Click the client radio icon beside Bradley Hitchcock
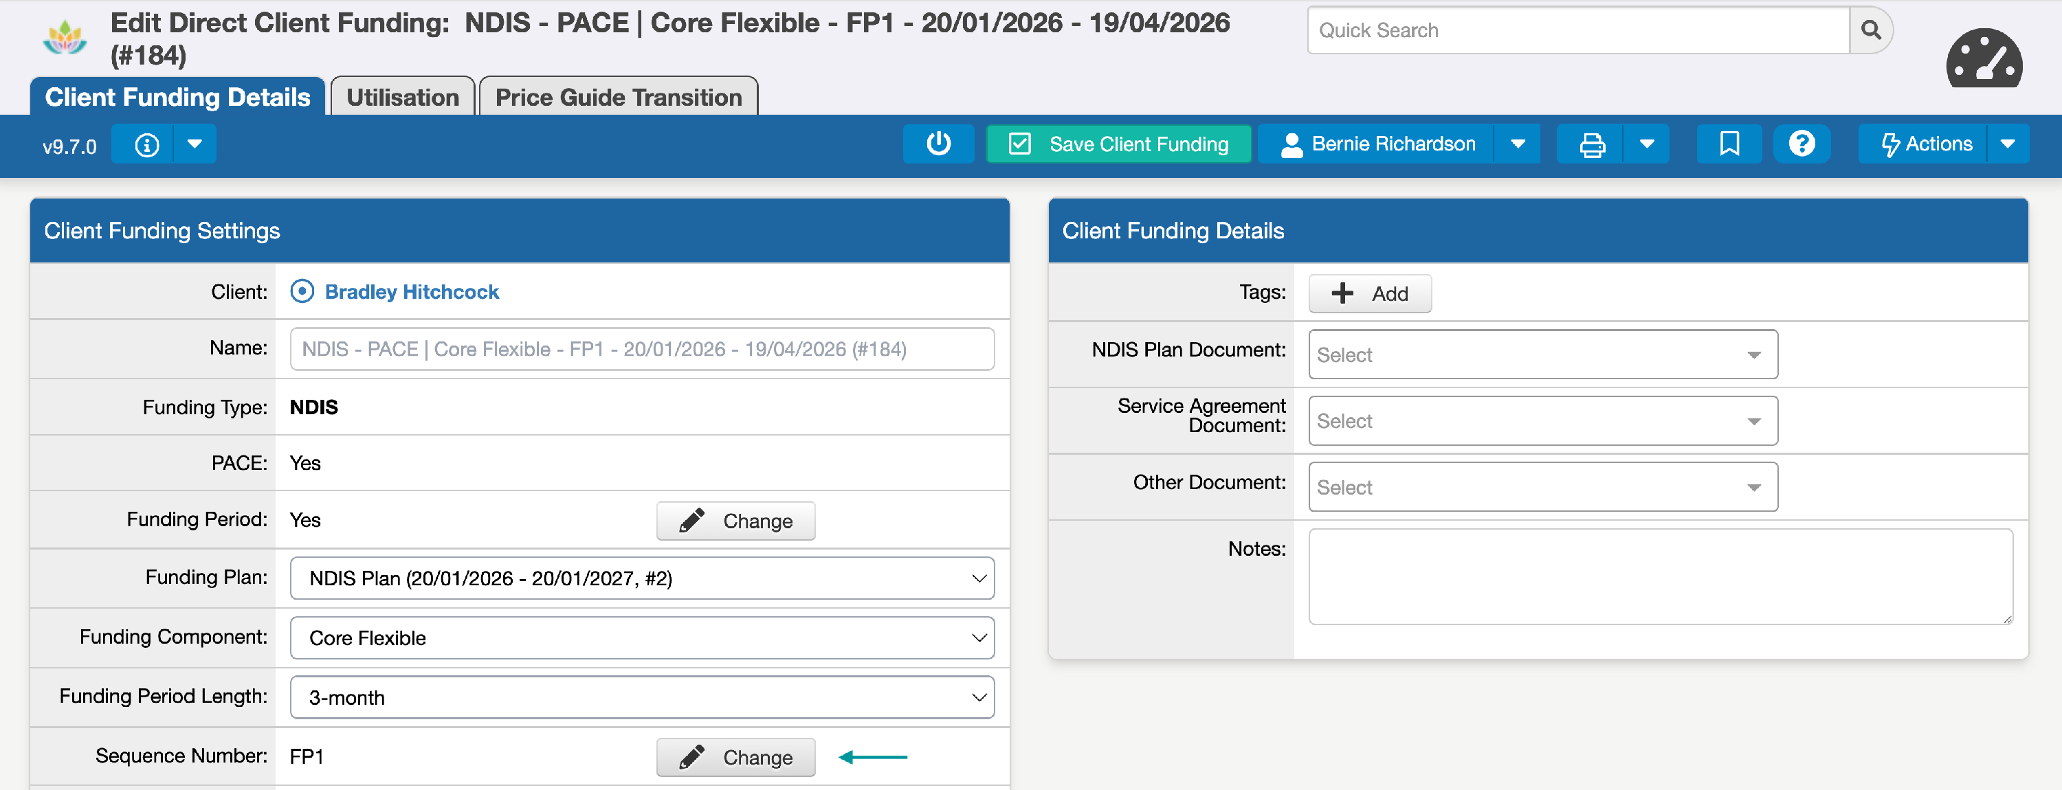The height and width of the screenshot is (790, 2062). [302, 291]
